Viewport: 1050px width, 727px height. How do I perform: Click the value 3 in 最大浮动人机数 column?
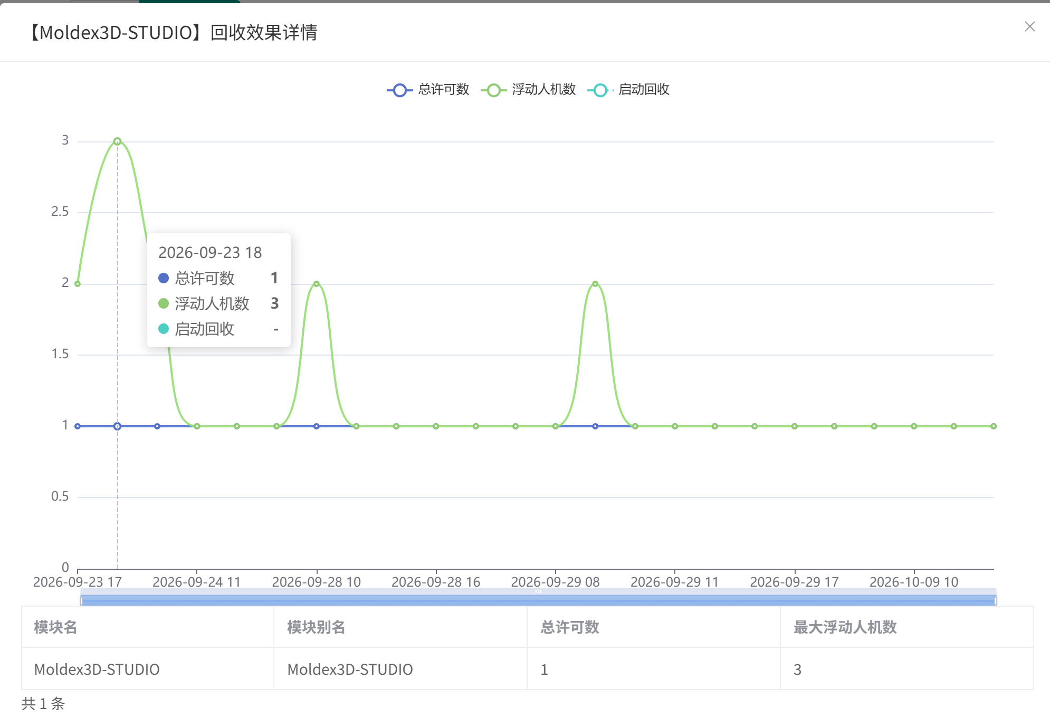tap(797, 669)
